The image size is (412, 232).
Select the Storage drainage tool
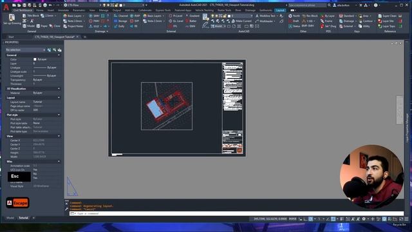120,21
